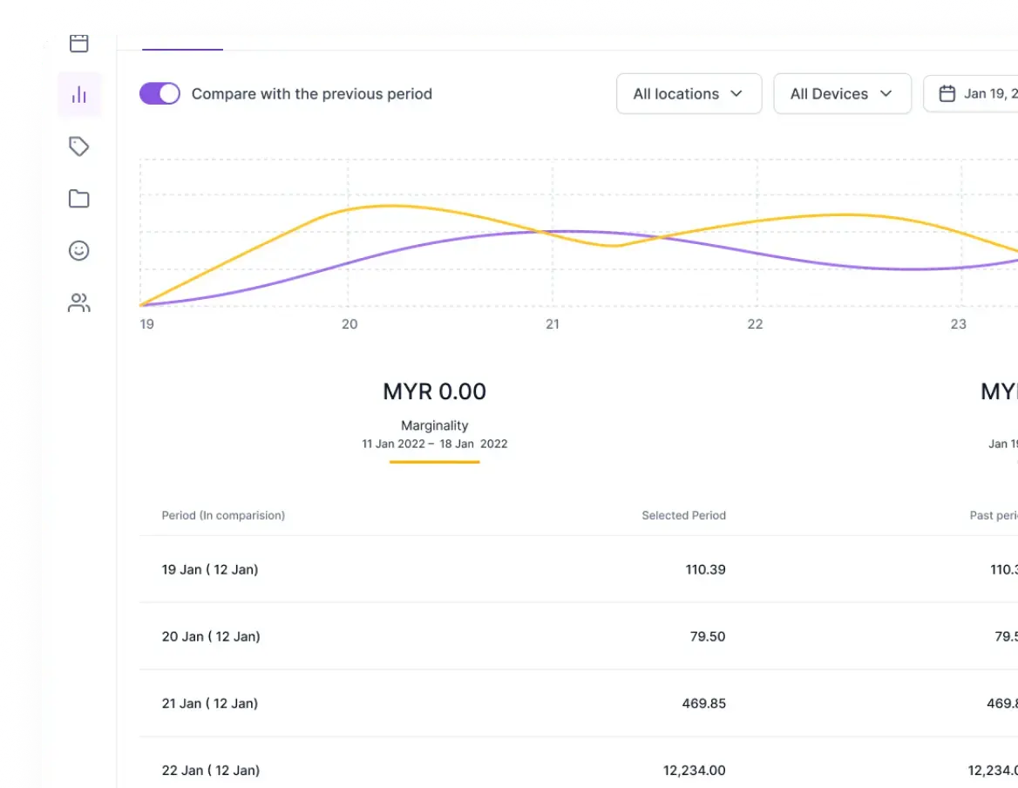This screenshot has height=788, width=1018.
Task: Expand the All locations dropdown
Action: click(689, 94)
